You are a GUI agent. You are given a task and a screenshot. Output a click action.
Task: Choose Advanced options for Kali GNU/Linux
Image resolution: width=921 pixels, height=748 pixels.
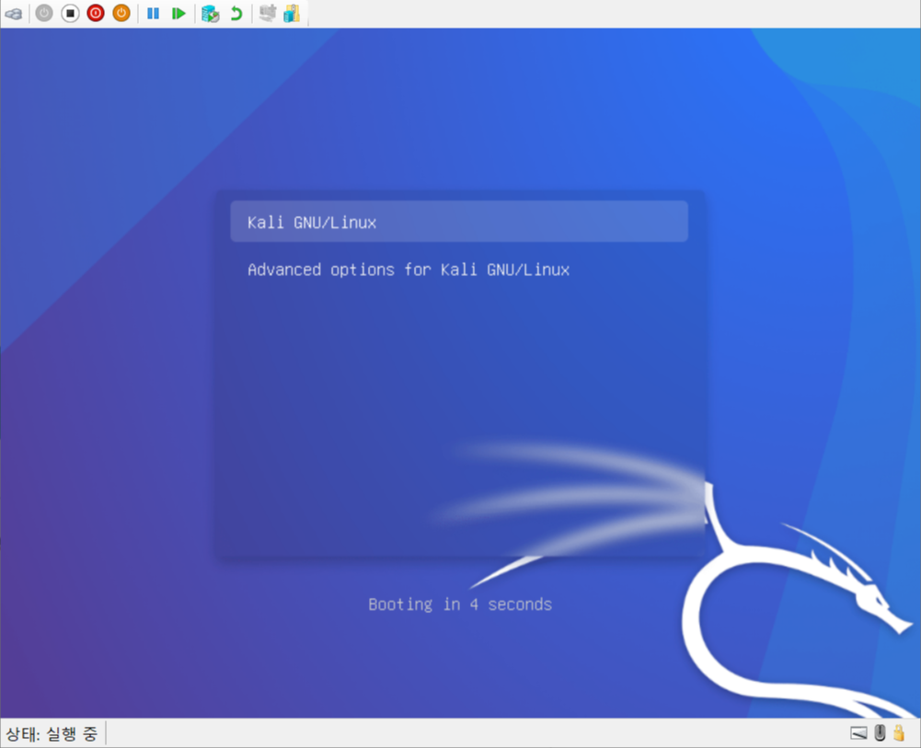pos(409,270)
